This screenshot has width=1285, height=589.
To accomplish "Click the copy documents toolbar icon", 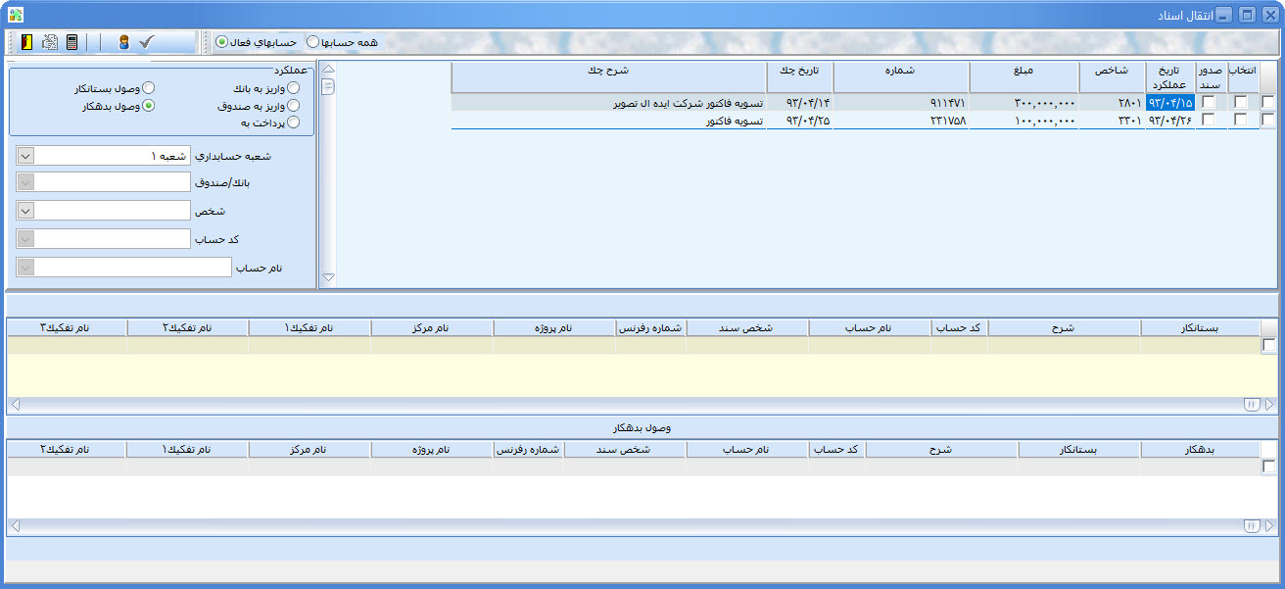I will 49,42.
